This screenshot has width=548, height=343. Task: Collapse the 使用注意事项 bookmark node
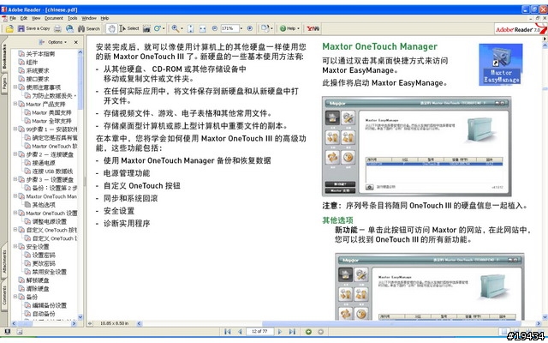[x=15, y=87]
